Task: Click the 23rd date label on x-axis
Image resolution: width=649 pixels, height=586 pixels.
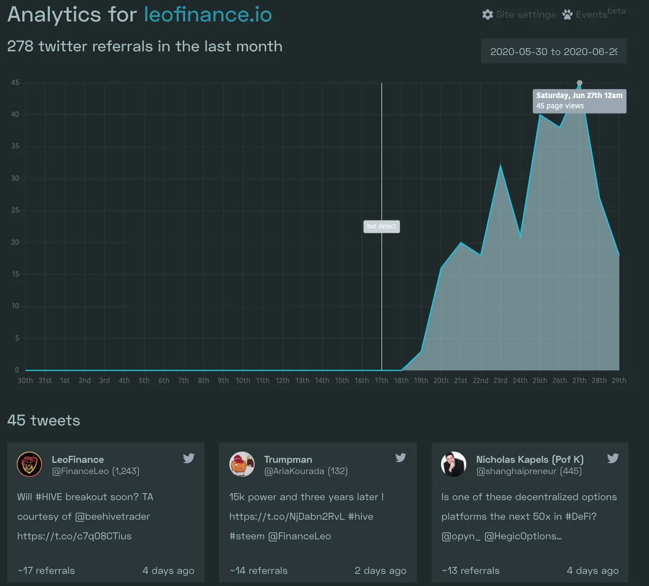Action: coord(500,381)
